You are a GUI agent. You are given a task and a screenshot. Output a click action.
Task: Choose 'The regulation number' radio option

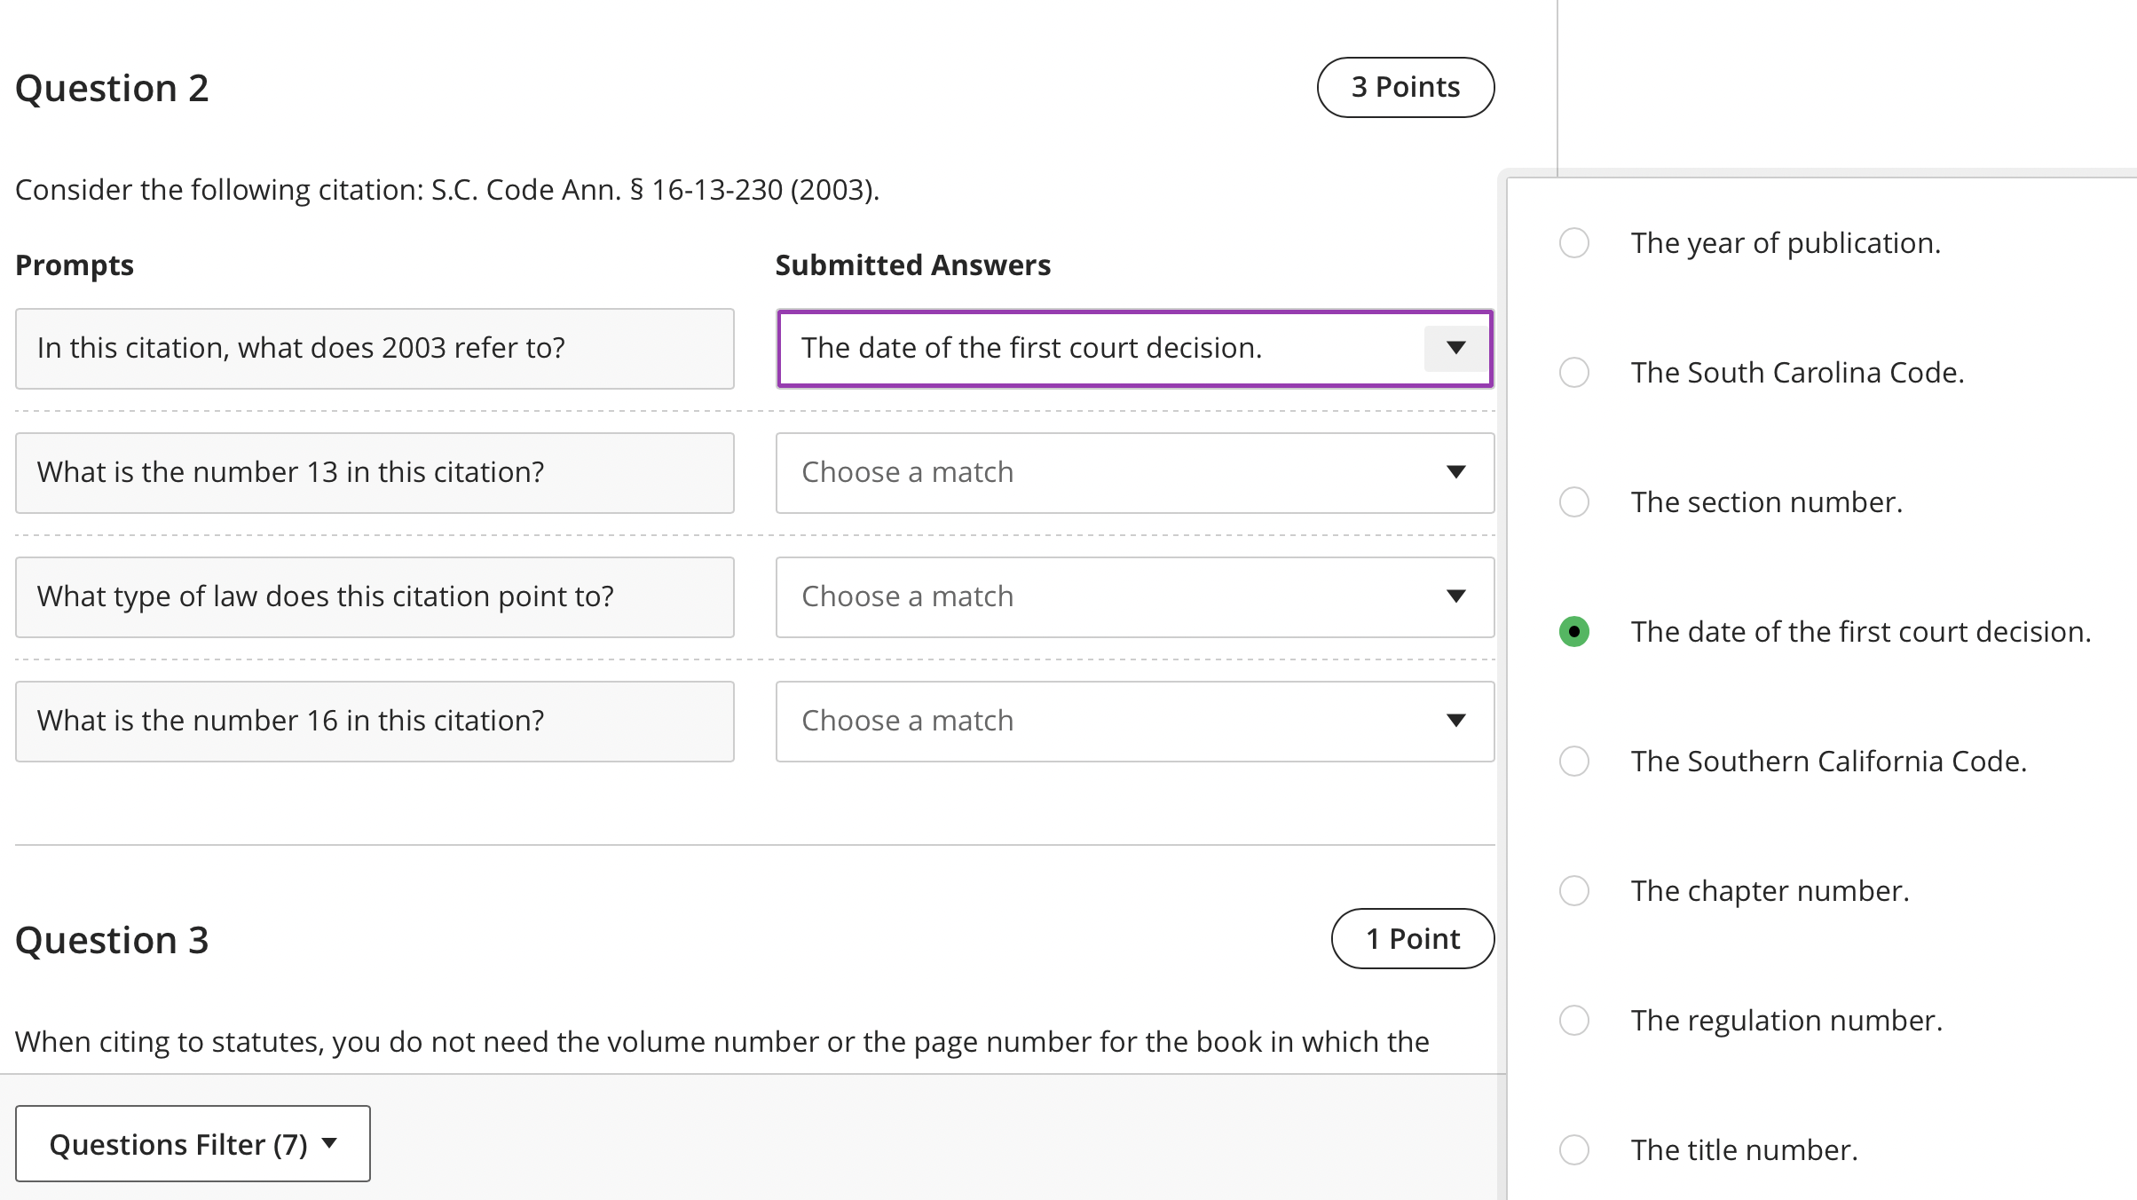point(1574,1021)
